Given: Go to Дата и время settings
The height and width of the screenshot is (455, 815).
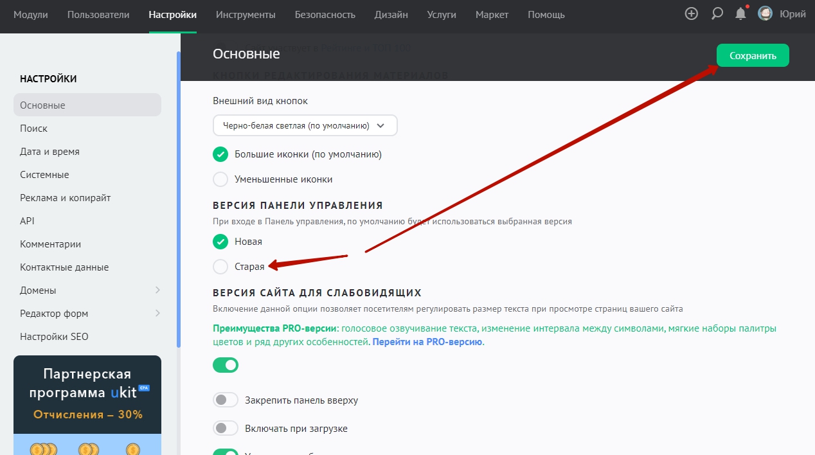Looking at the screenshot, I should 49,152.
